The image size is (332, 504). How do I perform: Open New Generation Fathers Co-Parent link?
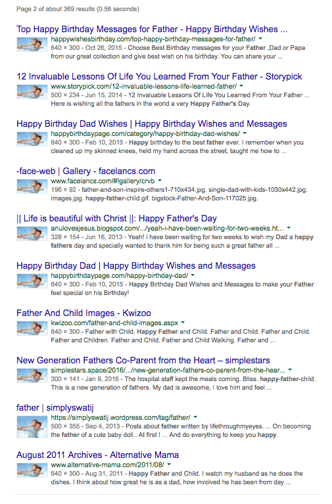pos(143,360)
